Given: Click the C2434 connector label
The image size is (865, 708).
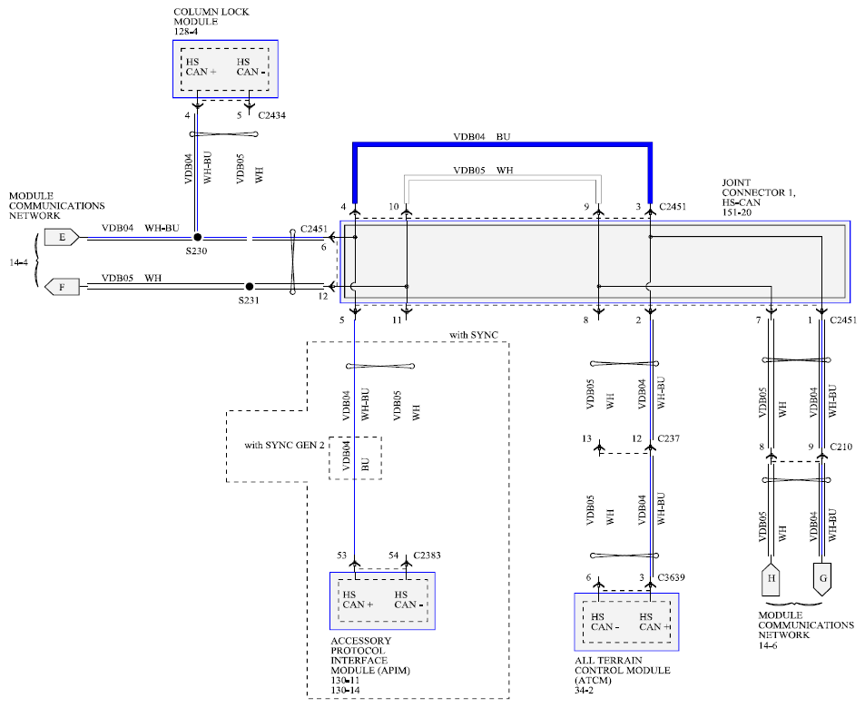Looking at the screenshot, I should 276,116.
